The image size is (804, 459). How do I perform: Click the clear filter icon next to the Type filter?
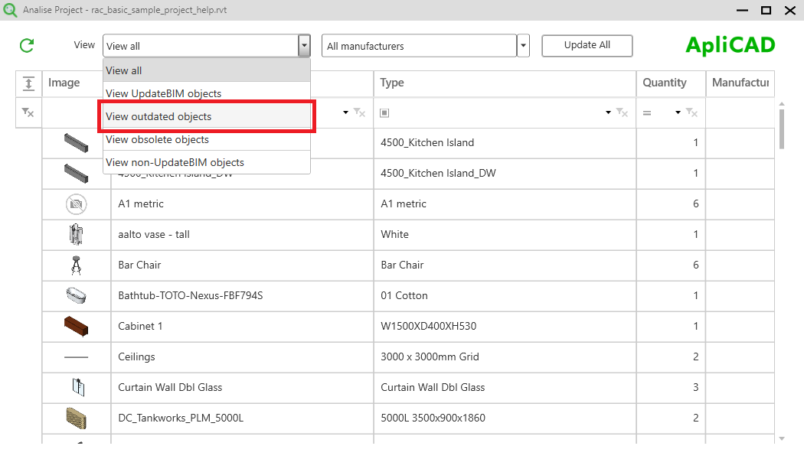click(x=622, y=112)
